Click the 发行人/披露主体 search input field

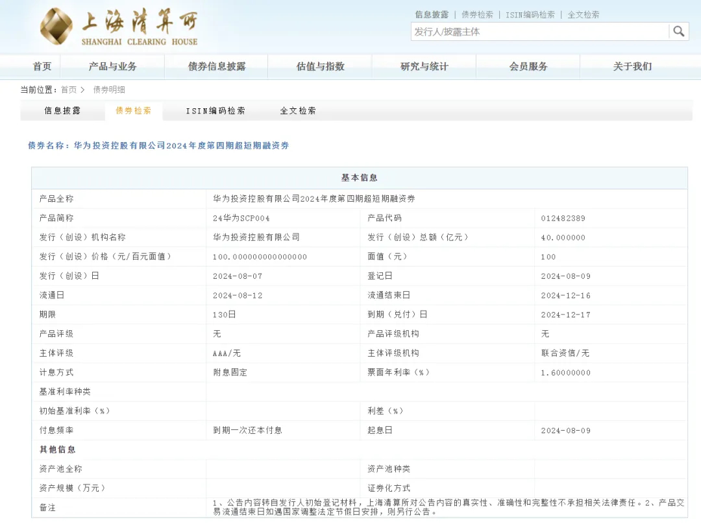coord(539,31)
